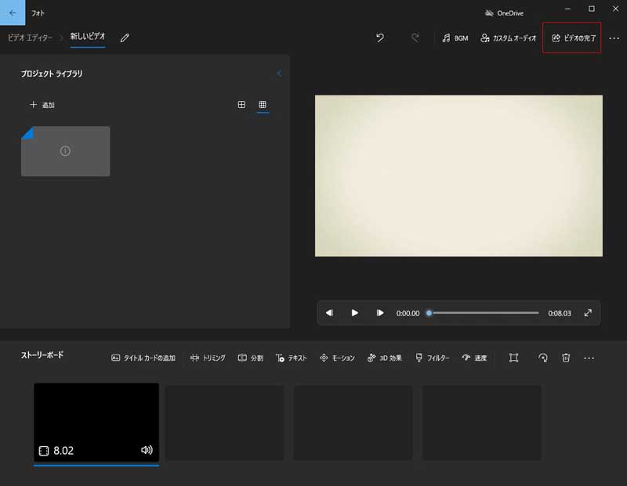Select the 新しいビデオ tab
This screenshot has height=486, width=627.
pos(89,37)
